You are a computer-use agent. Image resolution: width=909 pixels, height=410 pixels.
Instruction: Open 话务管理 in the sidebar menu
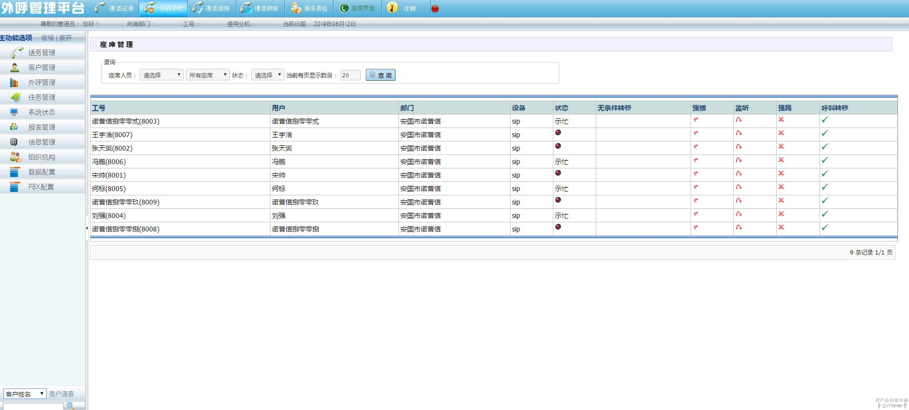pos(42,53)
